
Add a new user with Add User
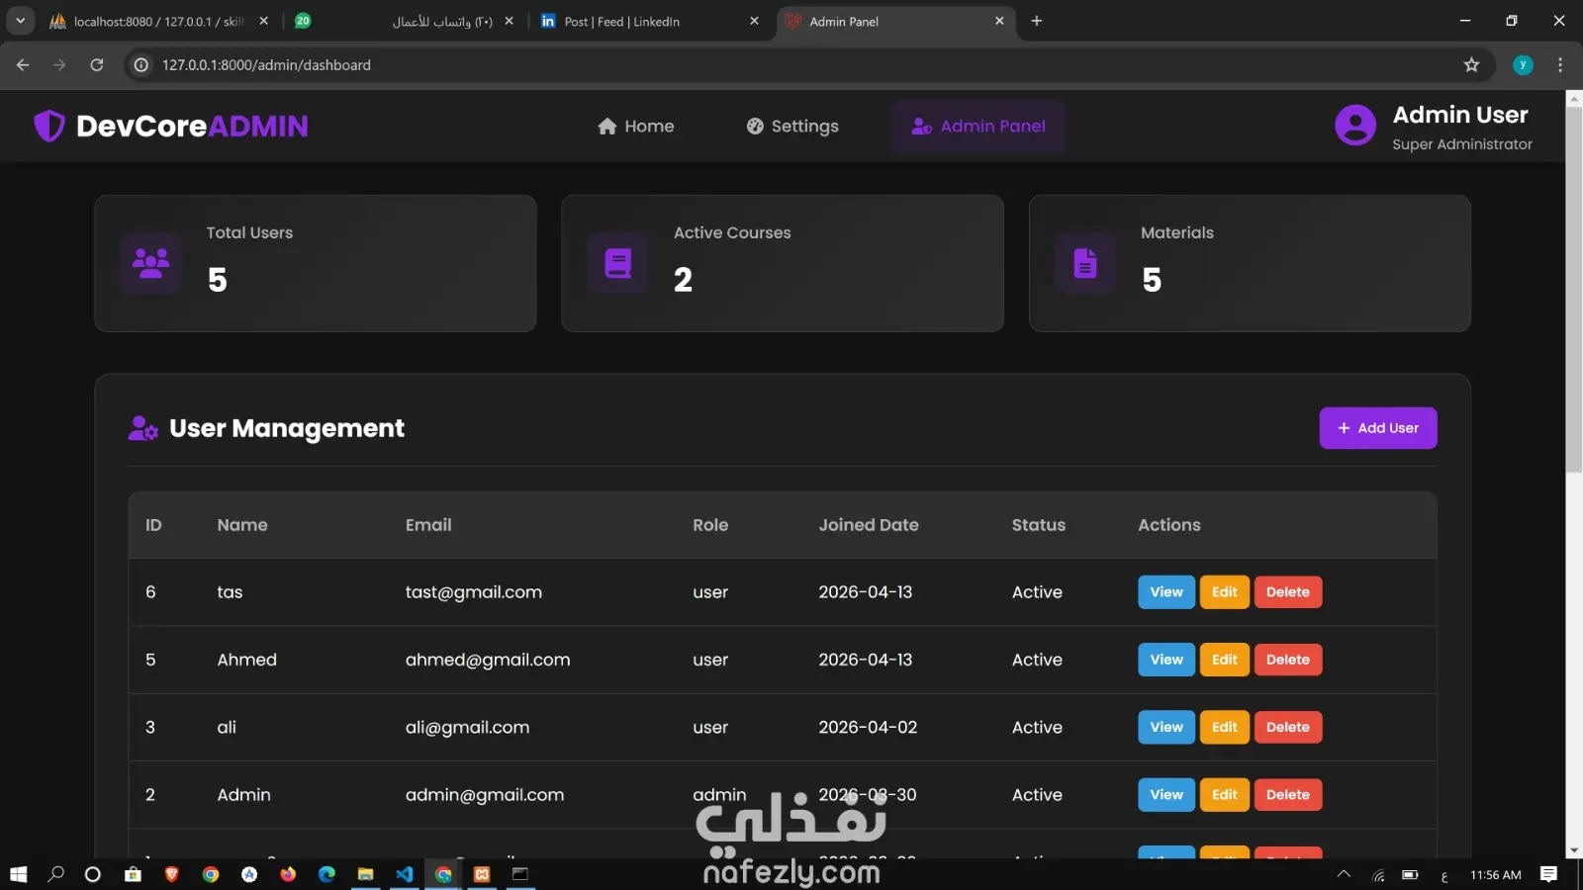[1377, 428]
